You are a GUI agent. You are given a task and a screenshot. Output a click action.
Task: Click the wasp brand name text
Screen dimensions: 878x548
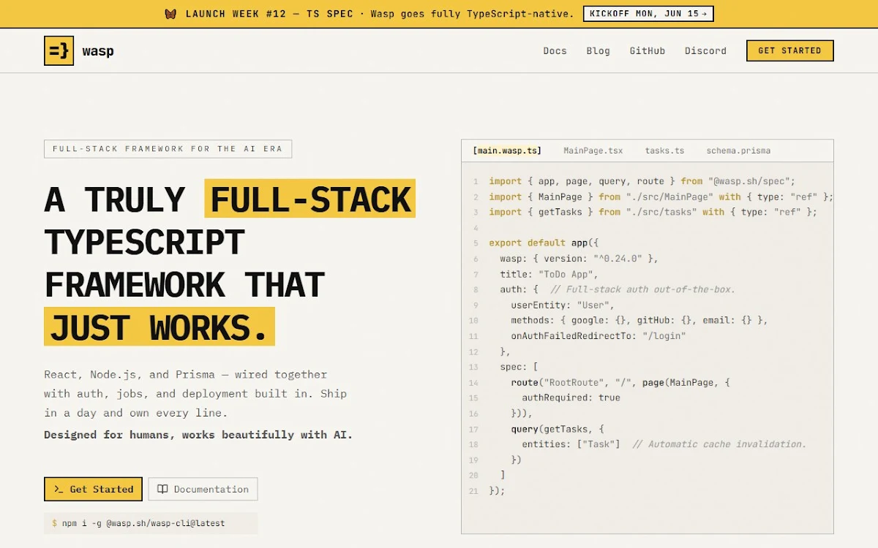(x=98, y=51)
